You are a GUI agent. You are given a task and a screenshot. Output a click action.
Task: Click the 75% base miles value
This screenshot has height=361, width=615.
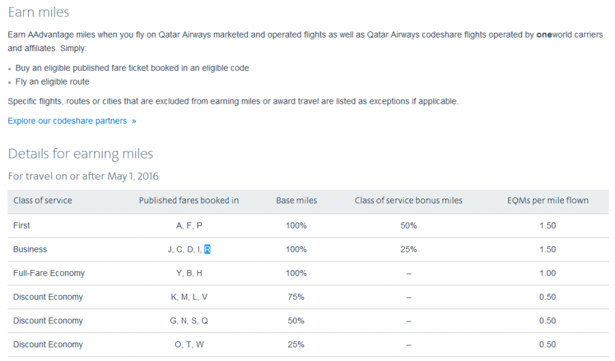pyautogui.click(x=296, y=297)
